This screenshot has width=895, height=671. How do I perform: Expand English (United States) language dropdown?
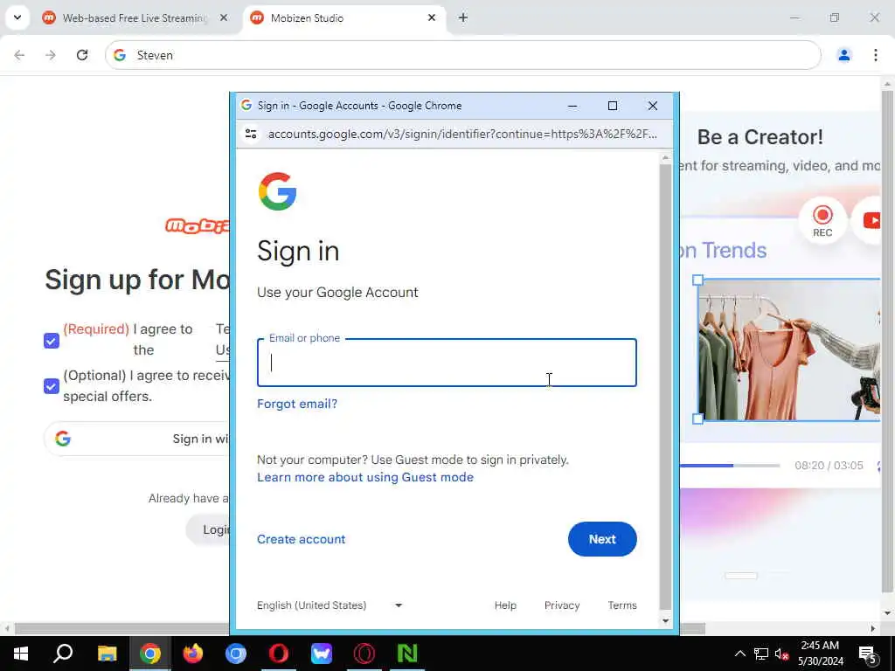(330, 605)
